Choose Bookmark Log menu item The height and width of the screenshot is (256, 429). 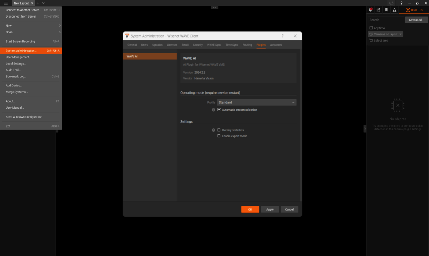(31, 76)
